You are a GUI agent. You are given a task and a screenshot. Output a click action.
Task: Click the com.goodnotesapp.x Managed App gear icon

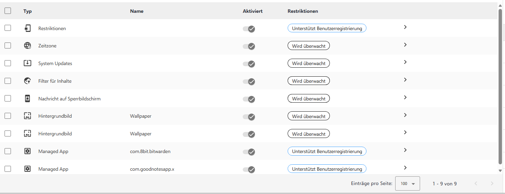(x=27, y=169)
